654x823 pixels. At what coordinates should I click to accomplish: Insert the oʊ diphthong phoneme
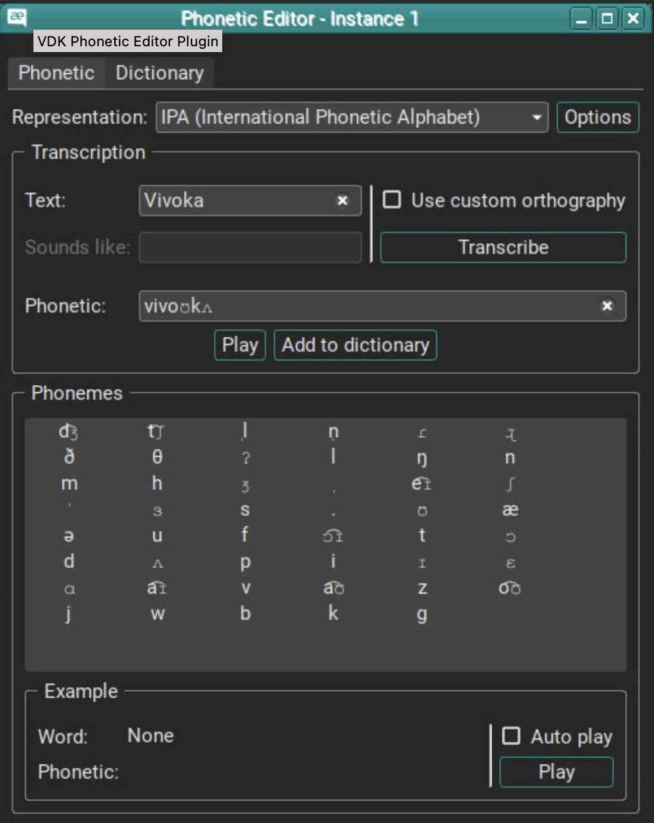click(x=509, y=588)
